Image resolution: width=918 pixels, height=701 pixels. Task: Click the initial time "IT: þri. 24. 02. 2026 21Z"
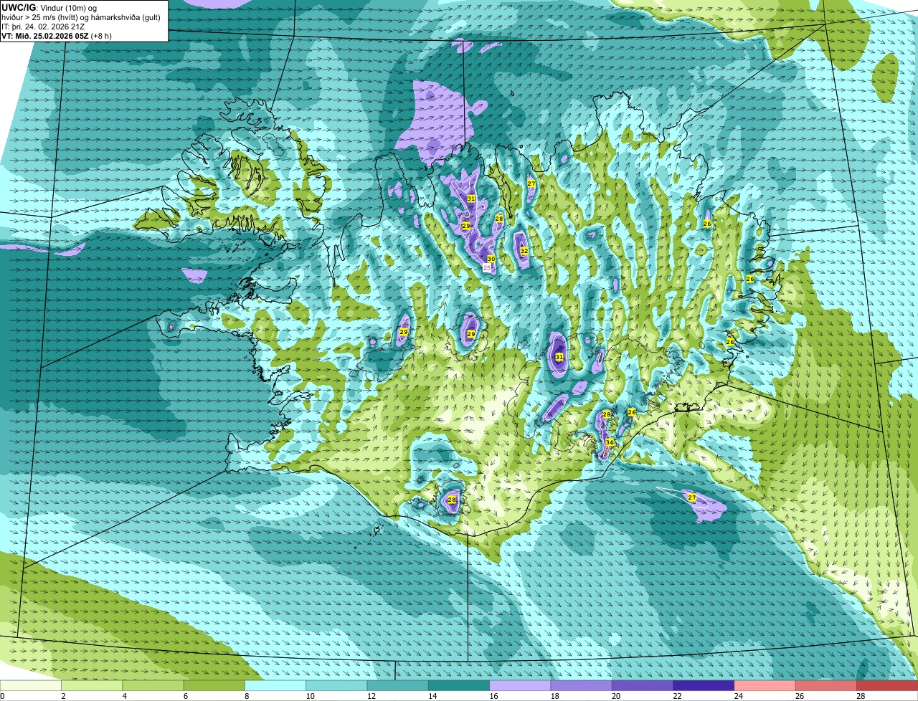pyautogui.click(x=44, y=27)
